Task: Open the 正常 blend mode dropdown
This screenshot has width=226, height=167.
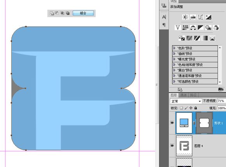Action: tap(186, 101)
